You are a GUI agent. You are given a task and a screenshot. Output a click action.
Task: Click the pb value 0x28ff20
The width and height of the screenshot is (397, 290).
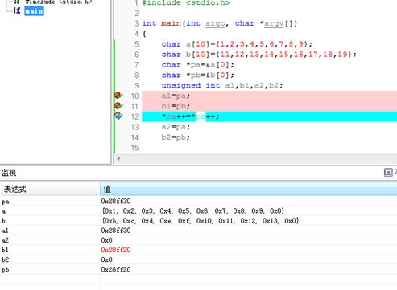coord(116,269)
